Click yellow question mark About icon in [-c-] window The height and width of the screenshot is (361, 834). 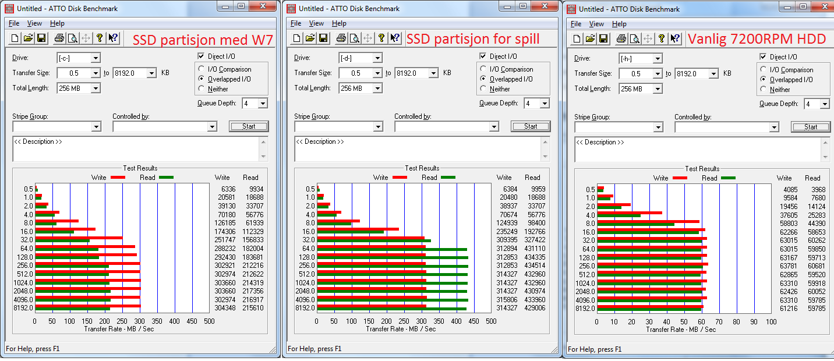(x=100, y=38)
